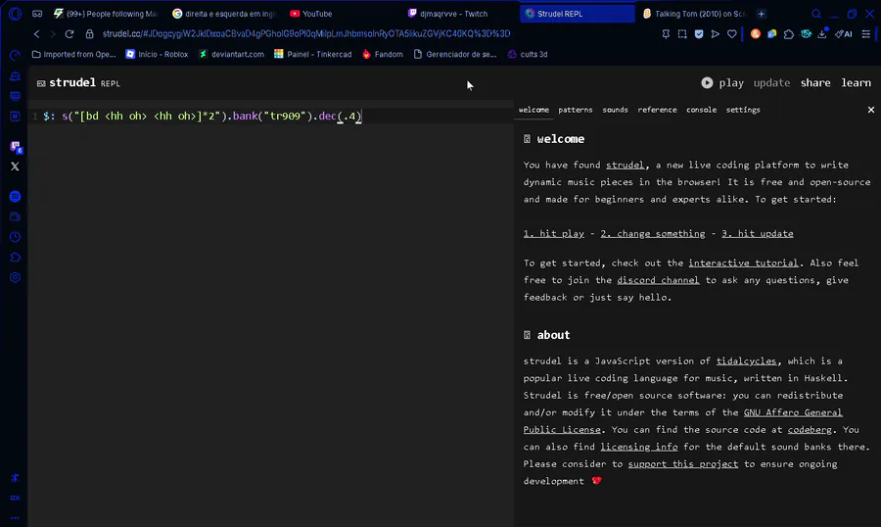This screenshot has height=527, width=881.
Task: Reload the current page
Action: point(70,33)
